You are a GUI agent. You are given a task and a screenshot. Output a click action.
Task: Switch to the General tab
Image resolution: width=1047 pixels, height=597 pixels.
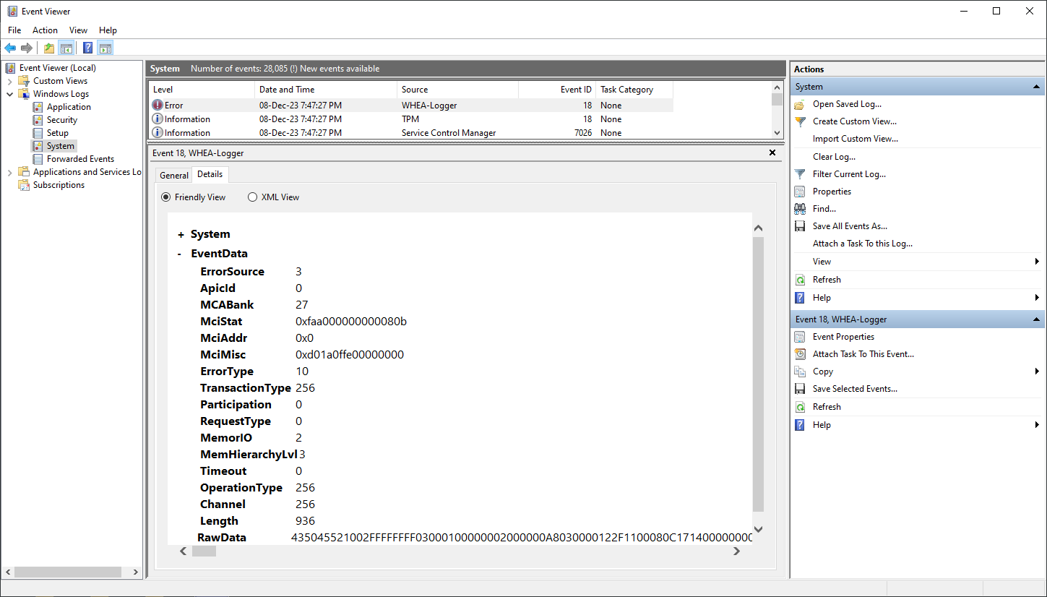(x=174, y=176)
